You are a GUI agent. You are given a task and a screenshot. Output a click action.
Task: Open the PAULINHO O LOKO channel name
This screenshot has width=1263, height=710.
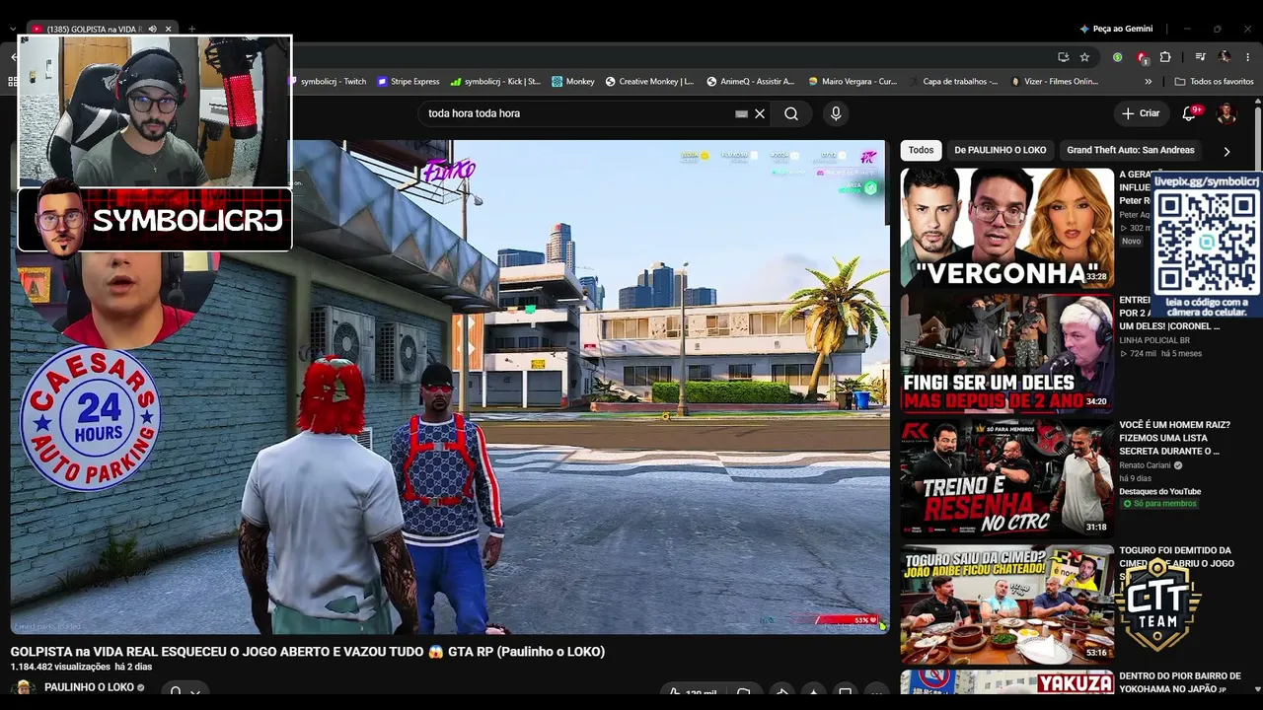(89, 688)
